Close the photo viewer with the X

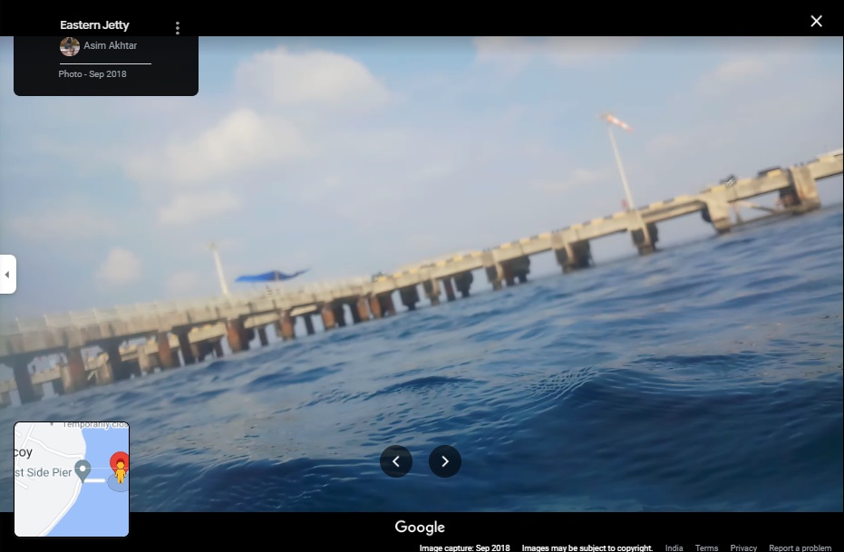815,20
